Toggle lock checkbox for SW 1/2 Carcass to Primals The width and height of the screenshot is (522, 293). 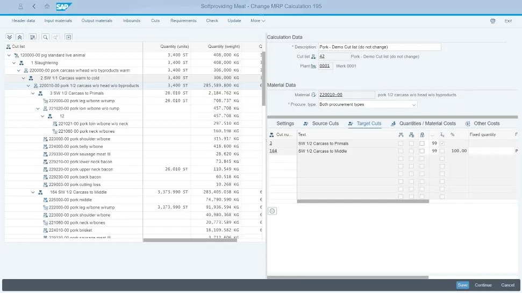point(422,144)
